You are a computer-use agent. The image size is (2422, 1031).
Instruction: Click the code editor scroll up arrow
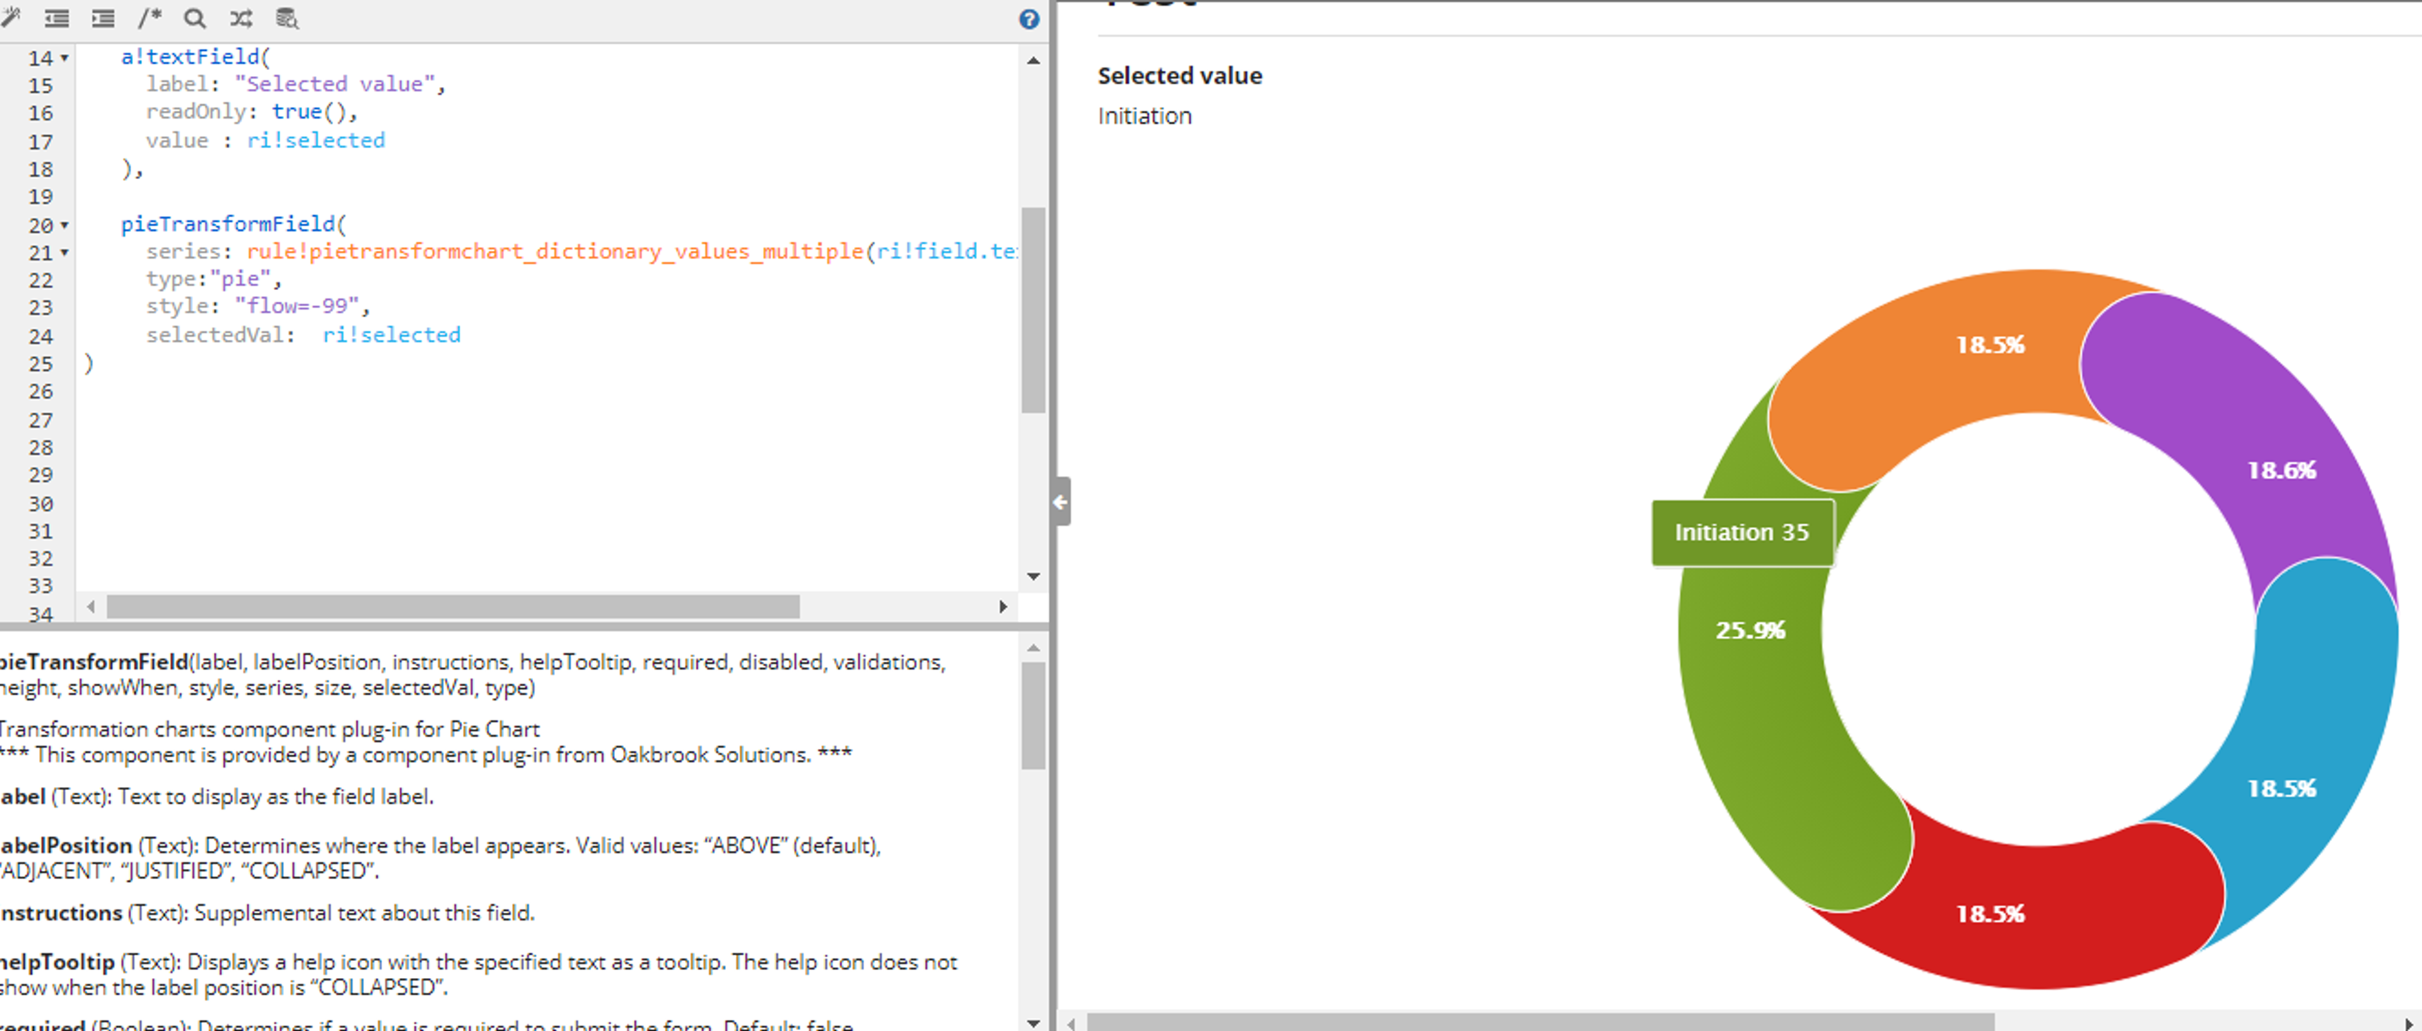1033,60
